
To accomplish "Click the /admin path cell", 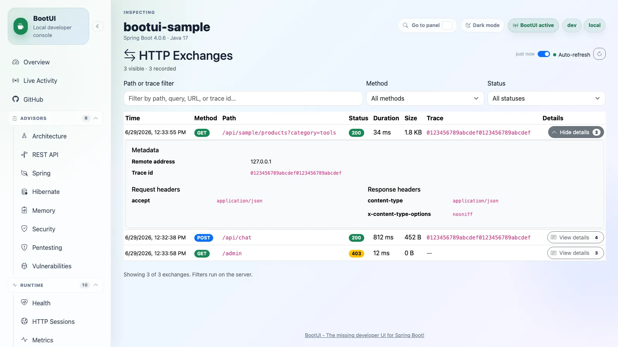I will click(232, 253).
